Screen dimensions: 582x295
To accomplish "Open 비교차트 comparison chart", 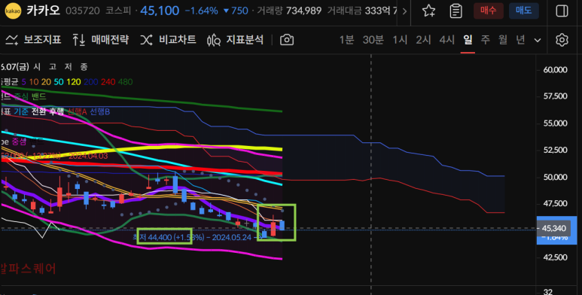I will pos(168,40).
